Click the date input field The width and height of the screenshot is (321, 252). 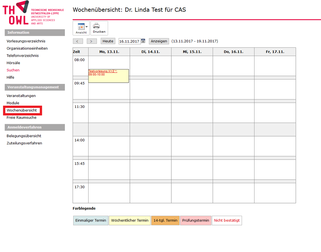point(129,41)
